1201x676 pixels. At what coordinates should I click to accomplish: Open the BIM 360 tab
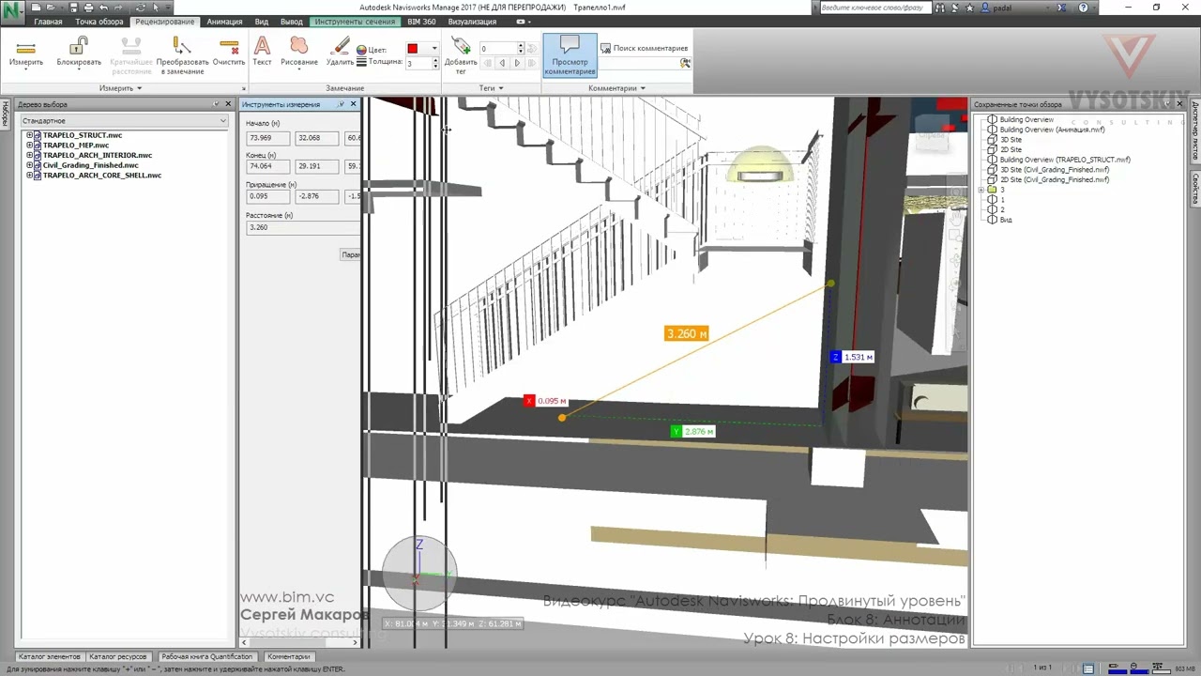pos(421,22)
